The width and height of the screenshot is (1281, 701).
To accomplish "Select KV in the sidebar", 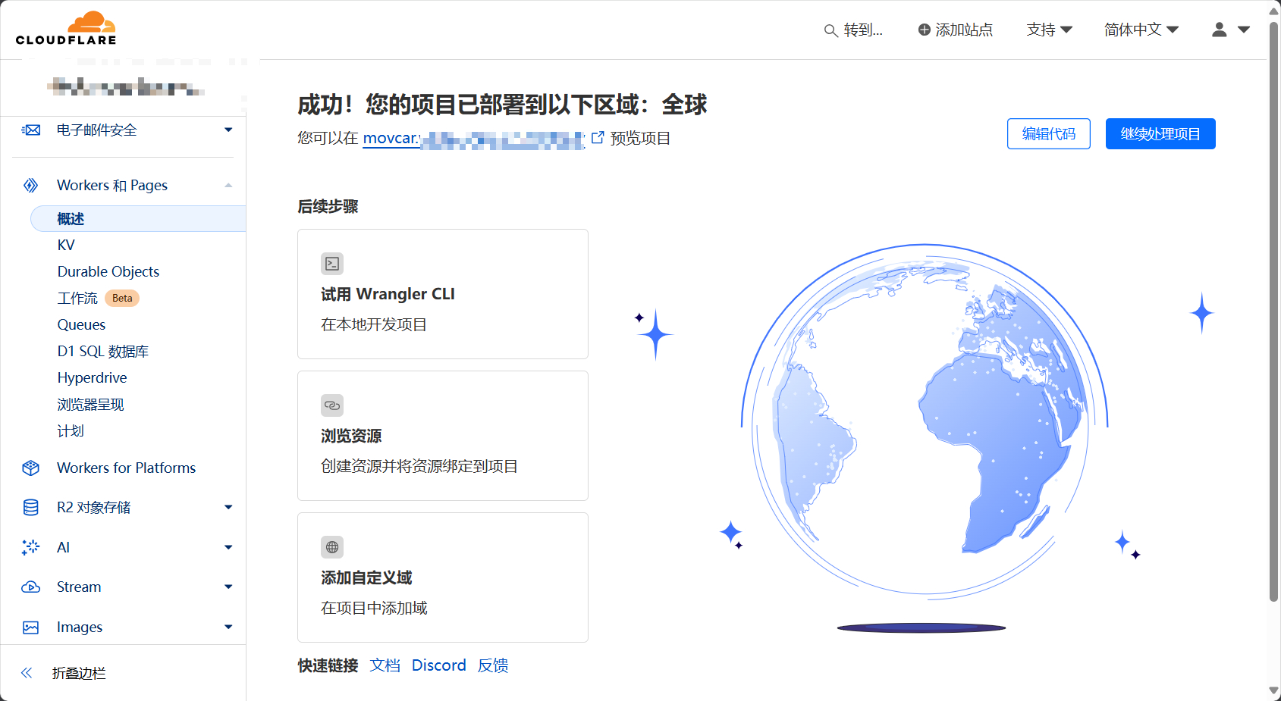I will click(66, 245).
